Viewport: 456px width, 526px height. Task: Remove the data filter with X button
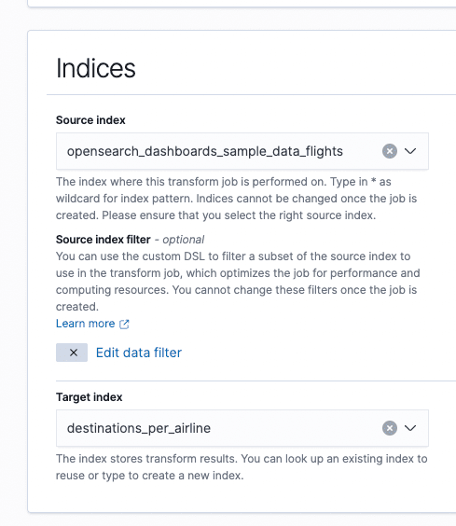[72, 353]
